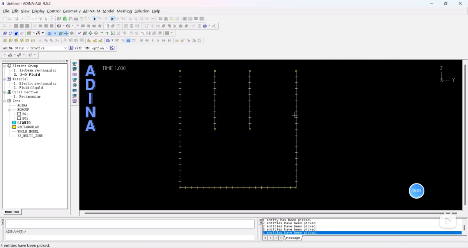The width and height of the screenshot is (468, 248).
Task: Jump to last animation frame
Action: point(169,40)
